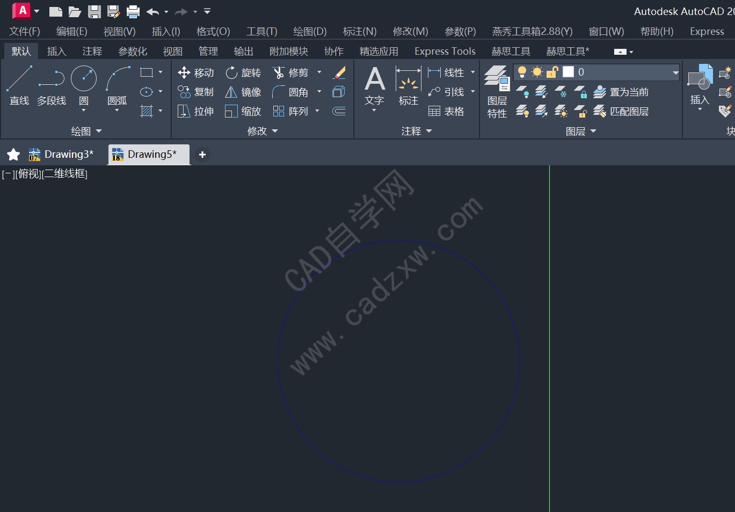
Task: Activate the 缩放 (Scale) tool
Action: pos(243,111)
